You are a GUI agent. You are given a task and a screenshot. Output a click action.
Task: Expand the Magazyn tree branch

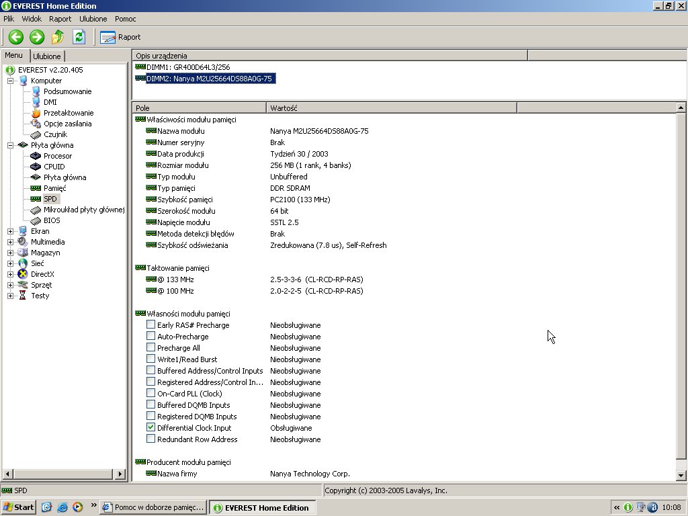pos(11,253)
